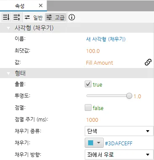Collapse the 형태 section
154x160 pixels.
pos(8,73)
